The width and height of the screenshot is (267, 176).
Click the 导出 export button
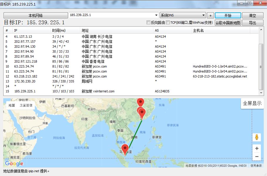pyautogui.click(x=253, y=22)
